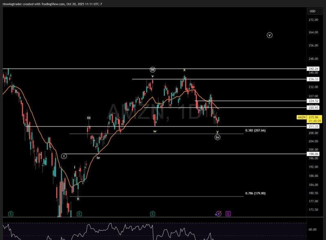Click the 264.00 price scale value
The width and height of the screenshot is (326, 240).
[313, 33]
